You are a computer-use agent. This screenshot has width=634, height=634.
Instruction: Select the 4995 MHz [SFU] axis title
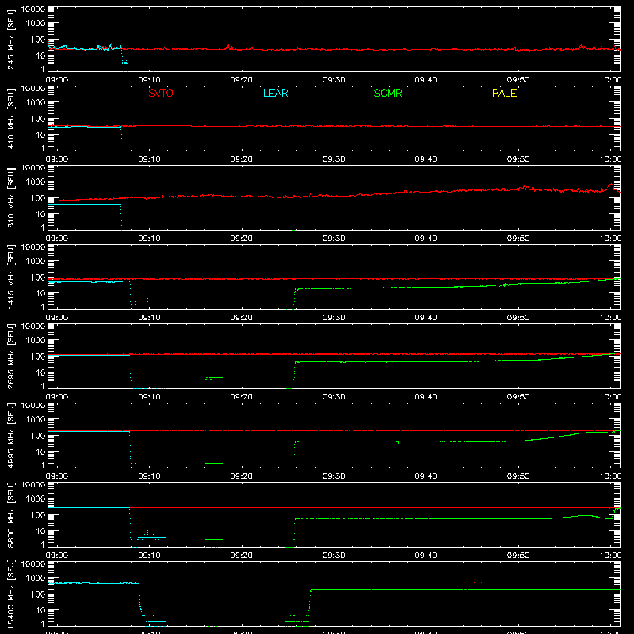click(x=11, y=435)
